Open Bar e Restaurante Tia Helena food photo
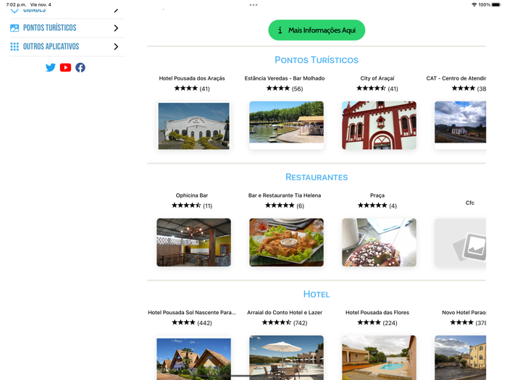This screenshot has width=507, height=380. pos(286,242)
